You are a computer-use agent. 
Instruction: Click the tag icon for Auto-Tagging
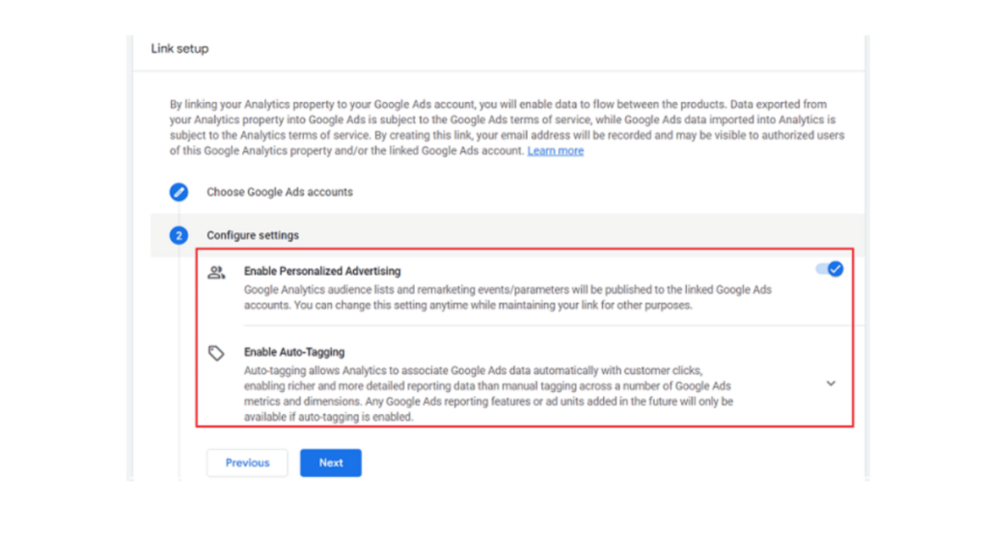click(216, 353)
